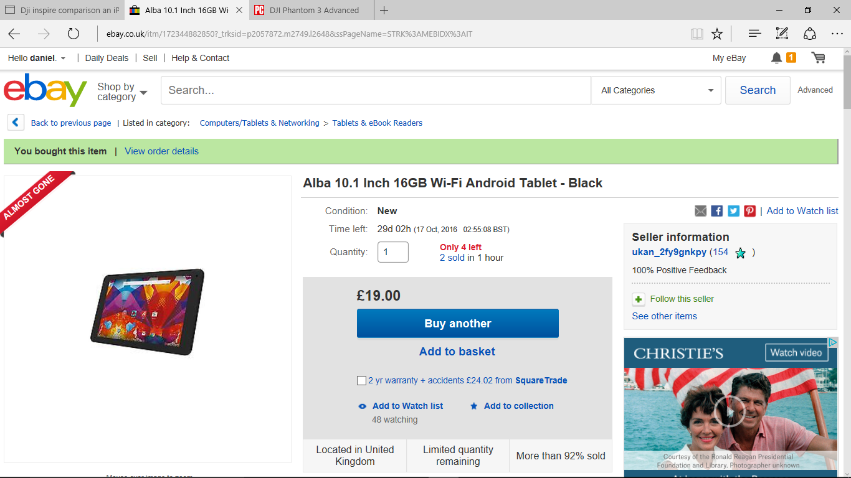Open All Categories dropdown

point(656,90)
